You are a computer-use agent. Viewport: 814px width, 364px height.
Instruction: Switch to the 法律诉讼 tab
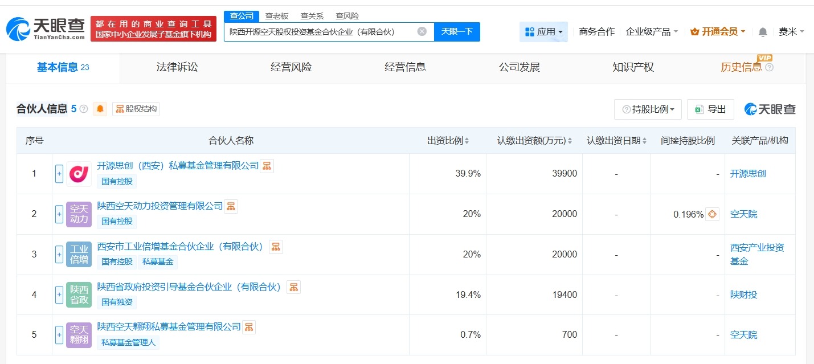coord(177,67)
